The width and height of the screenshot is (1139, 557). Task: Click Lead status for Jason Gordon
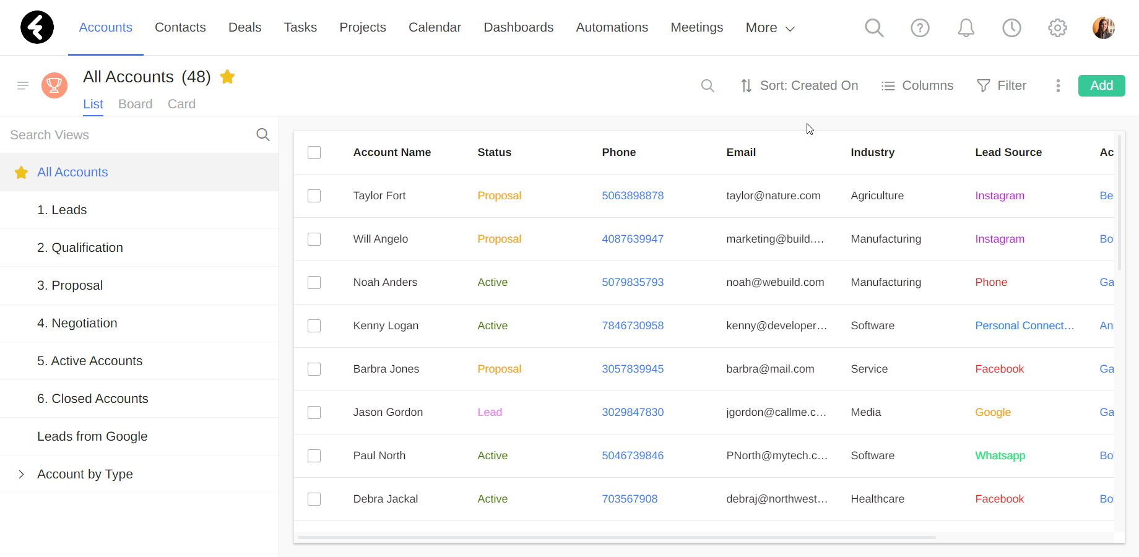click(x=490, y=412)
